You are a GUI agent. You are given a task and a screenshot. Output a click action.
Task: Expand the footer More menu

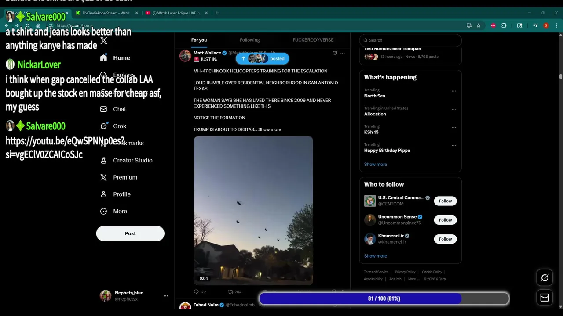pyautogui.click(x=413, y=279)
